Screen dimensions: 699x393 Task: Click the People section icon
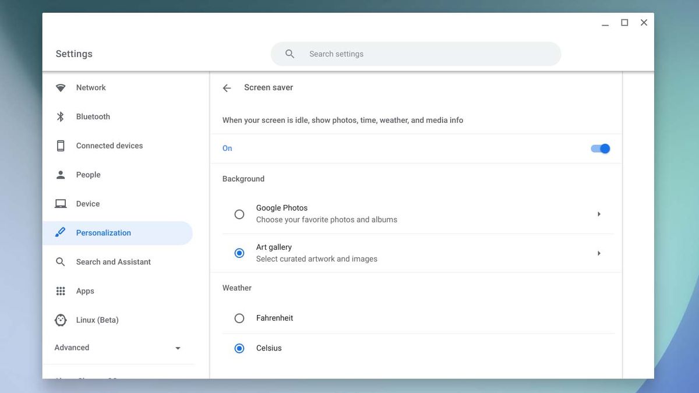point(61,175)
